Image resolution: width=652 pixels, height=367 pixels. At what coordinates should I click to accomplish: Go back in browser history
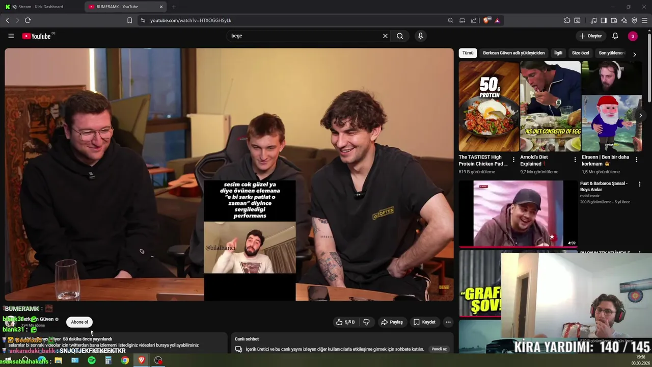7,20
